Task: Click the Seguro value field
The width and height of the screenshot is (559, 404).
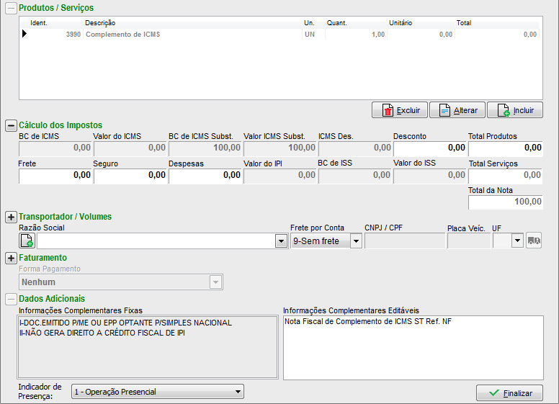Action: coord(130,175)
